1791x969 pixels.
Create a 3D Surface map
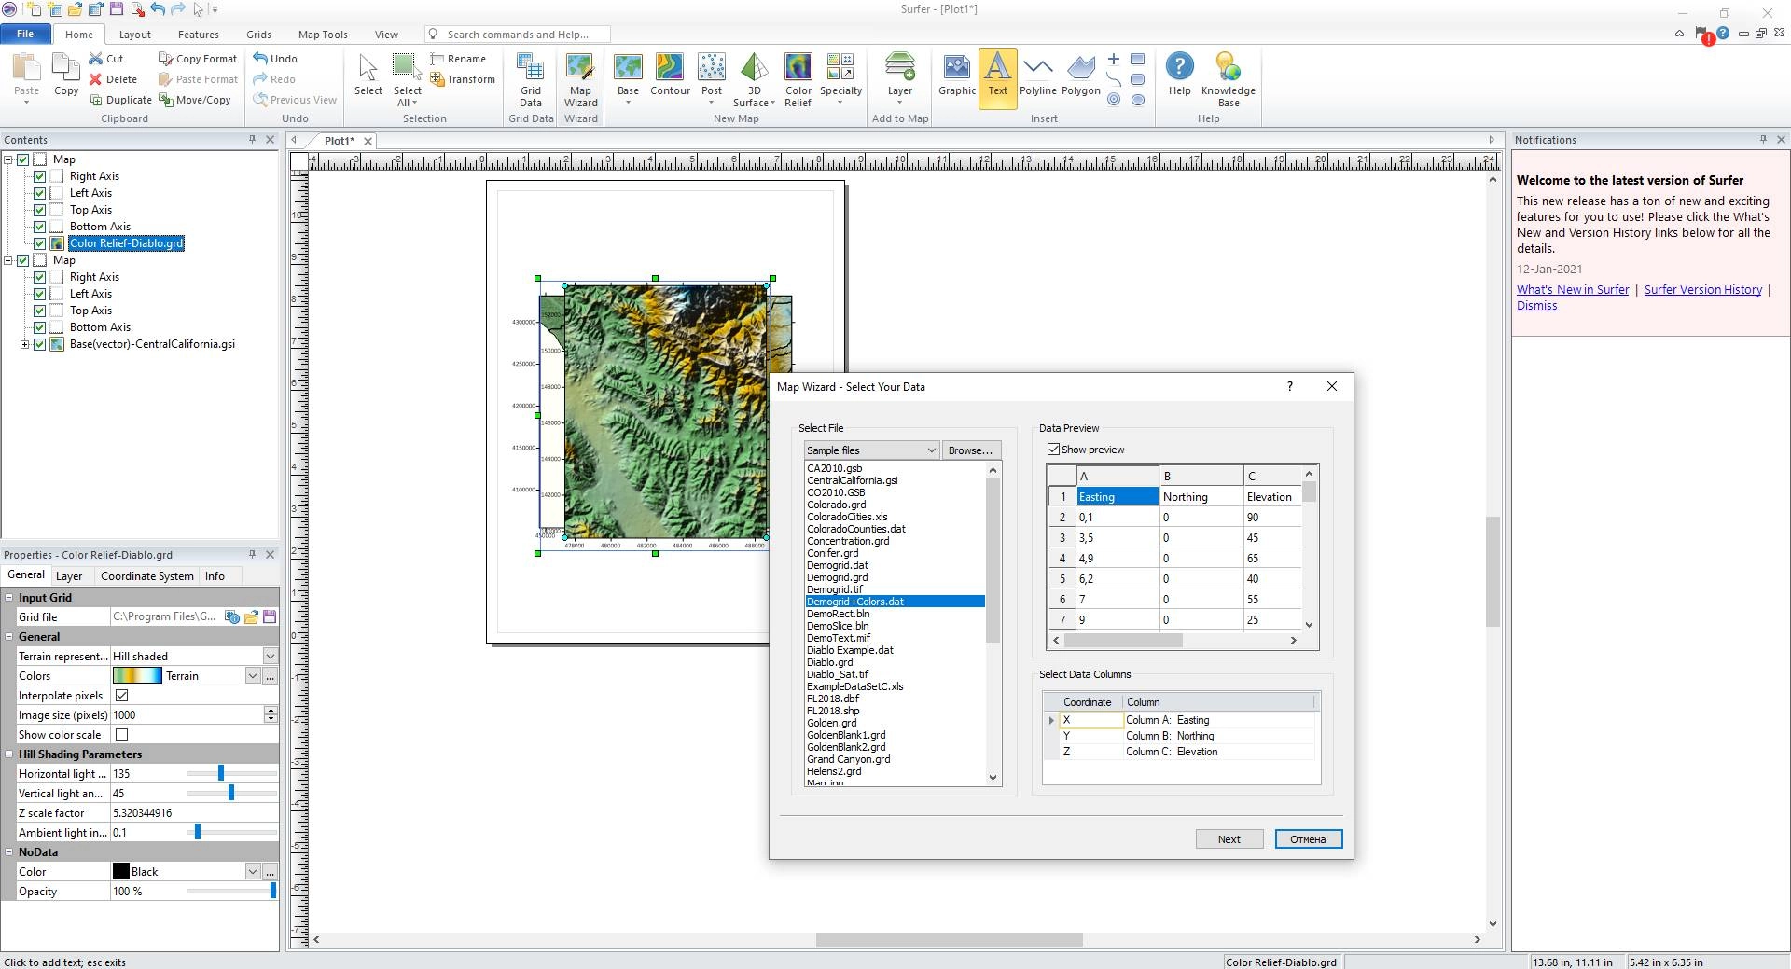coord(754,79)
